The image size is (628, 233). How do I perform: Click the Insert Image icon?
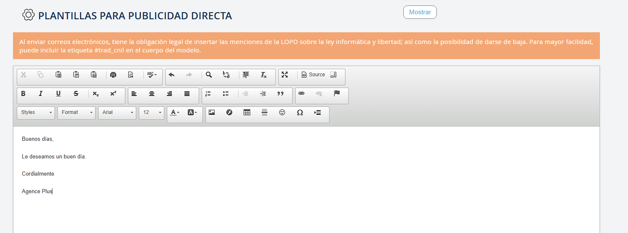point(212,112)
